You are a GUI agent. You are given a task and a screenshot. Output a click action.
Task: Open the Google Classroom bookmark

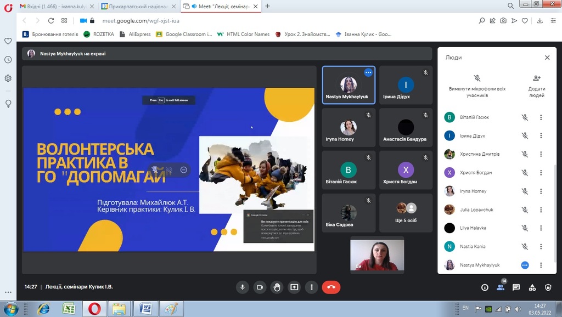[184, 34]
